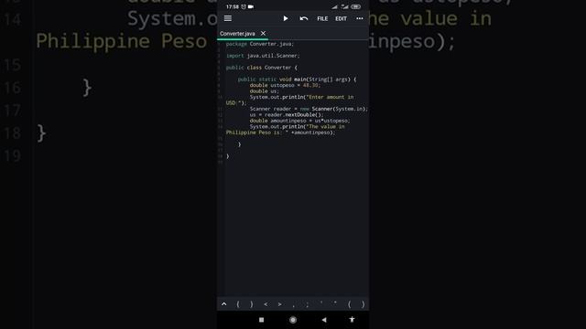Close the Converter.java tab
The width and height of the screenshot is (586, 329).
(x=263, y=33)
